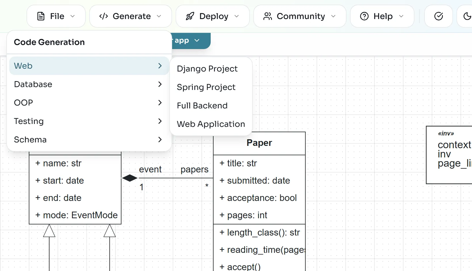Click the 'papers' association role label
472x271 pixels.
point(195,170)
